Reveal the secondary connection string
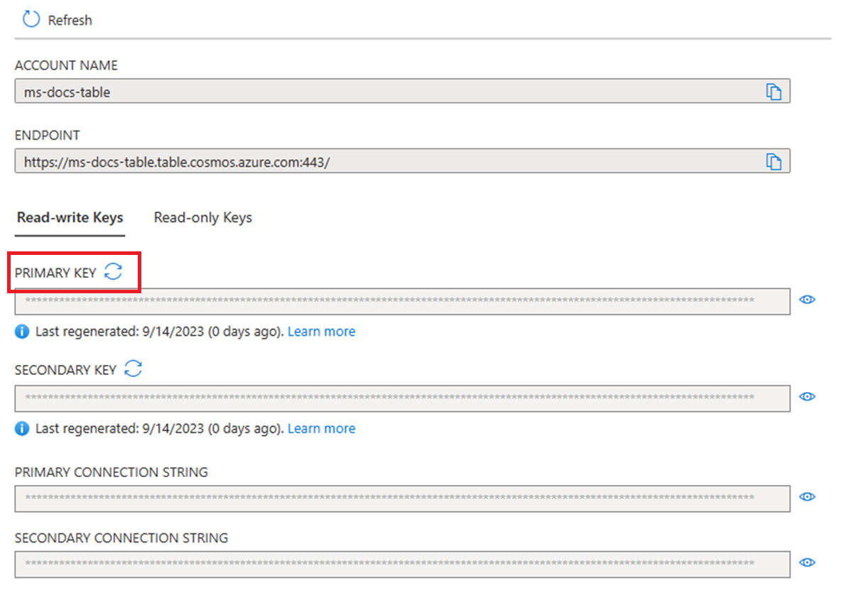The height and width of the screenshot is (600, 848). 807,562
